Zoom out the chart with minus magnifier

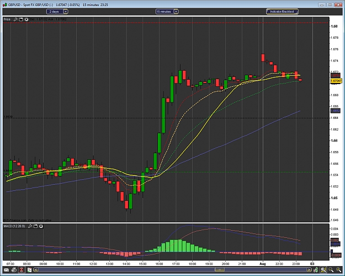[x=331, y=269]
